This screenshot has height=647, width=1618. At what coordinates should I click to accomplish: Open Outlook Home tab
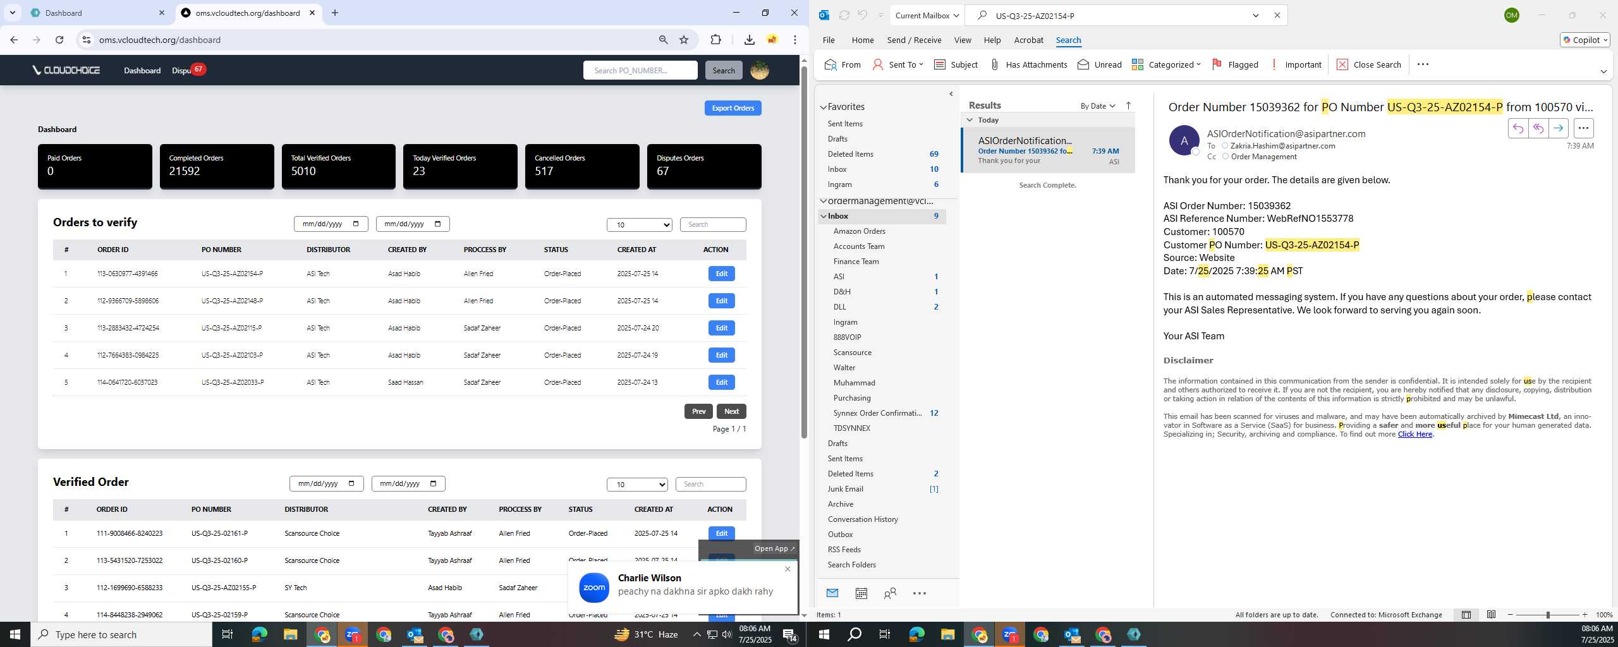pyautogui.click(x=863, y=40)
